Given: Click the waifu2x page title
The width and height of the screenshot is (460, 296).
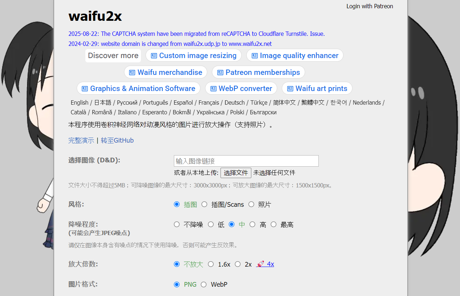Looking at the screenshot, I should tap(95, 16).
